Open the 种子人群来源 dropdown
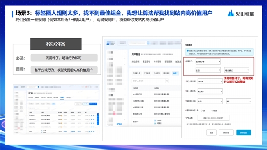 coord(210,81)
